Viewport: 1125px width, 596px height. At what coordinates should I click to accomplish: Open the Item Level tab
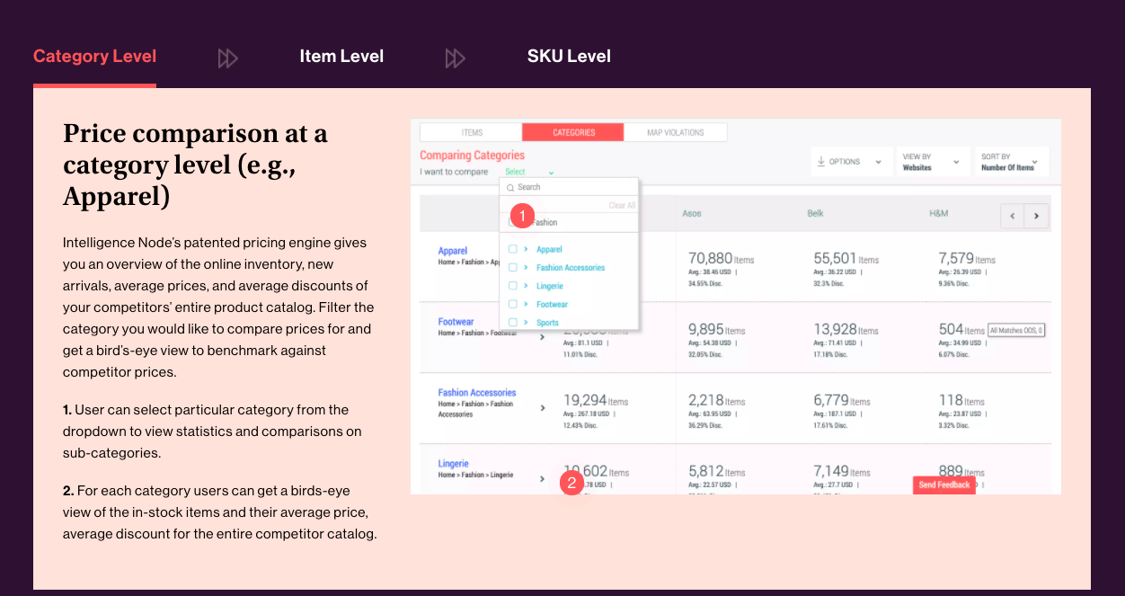click(341, 56)
